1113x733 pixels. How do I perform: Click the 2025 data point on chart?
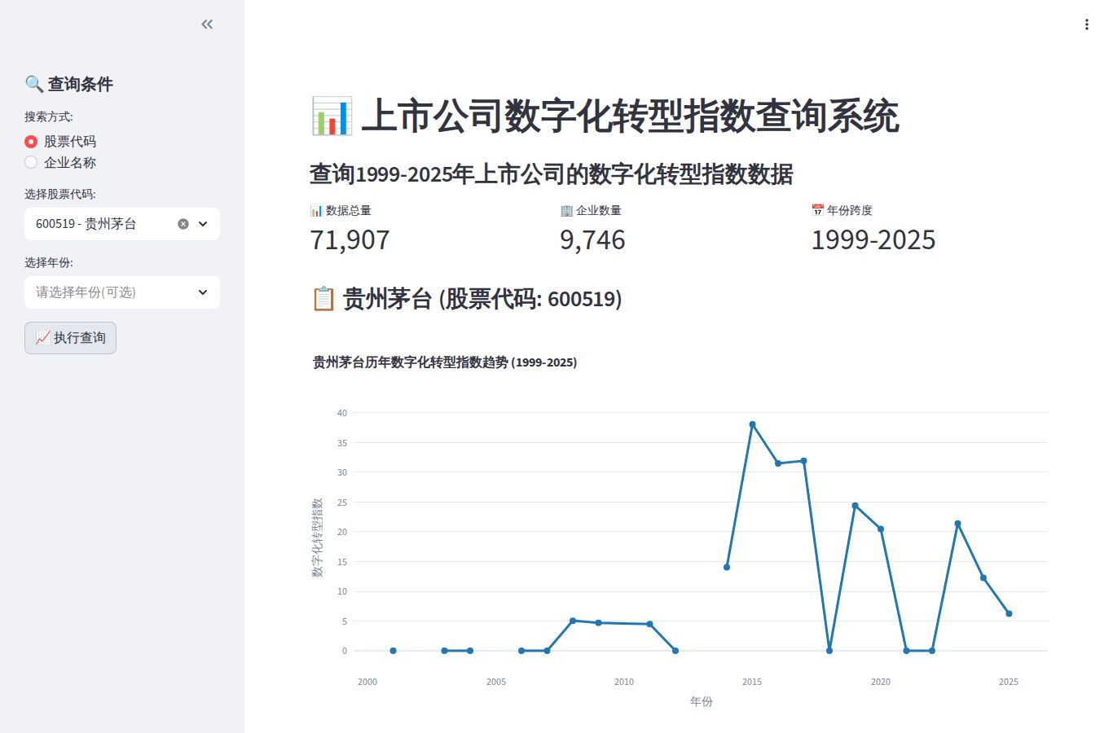coord(1009,614)
